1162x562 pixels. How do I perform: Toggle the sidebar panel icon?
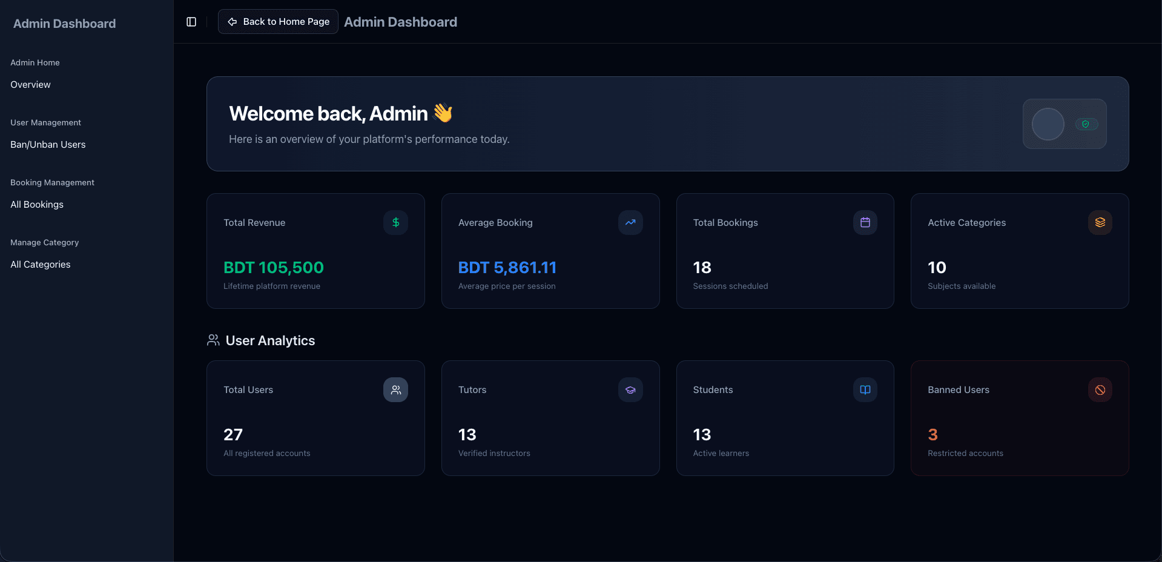click(x=191, y=22)
